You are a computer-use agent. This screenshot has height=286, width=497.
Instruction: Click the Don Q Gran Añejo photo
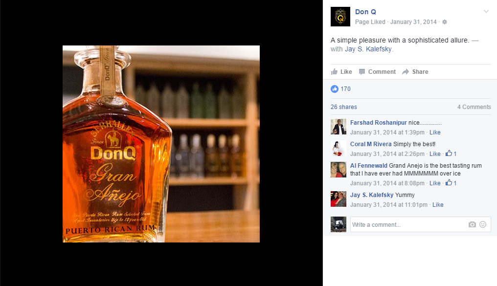click(x=161, y=144)
